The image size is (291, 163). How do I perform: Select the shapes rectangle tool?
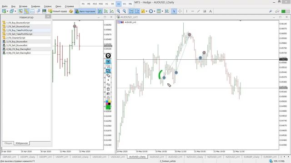[x=205, y=11]
